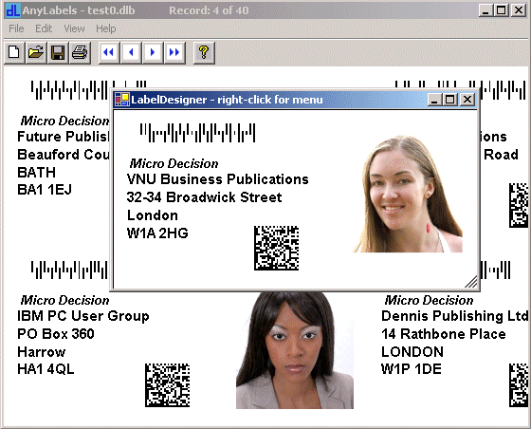Click the 2D barcode in LabelDesigner
The width and height of the screenshot is (531, 429).
click(x=276, y=248)
